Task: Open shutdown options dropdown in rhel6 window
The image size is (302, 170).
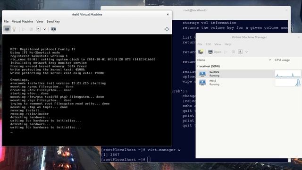Action: [44, 29]
